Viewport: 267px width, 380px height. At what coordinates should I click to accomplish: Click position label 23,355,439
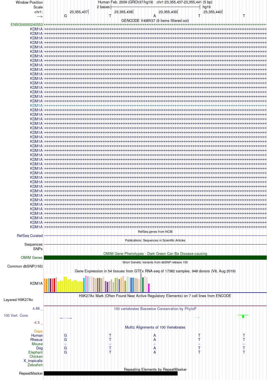point(168,12)
